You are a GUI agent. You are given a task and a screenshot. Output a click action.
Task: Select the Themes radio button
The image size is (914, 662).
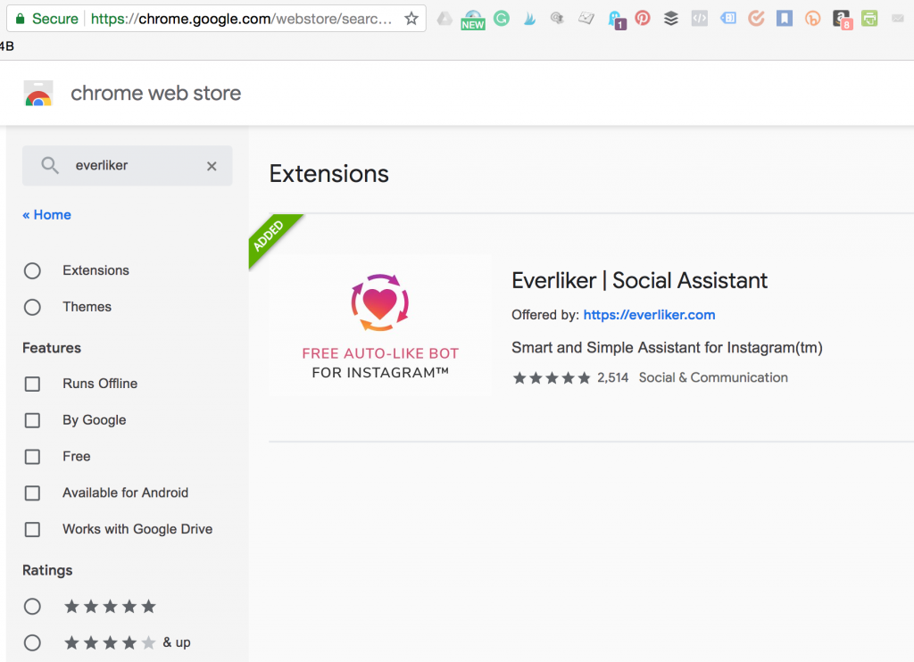click(33, 308)
